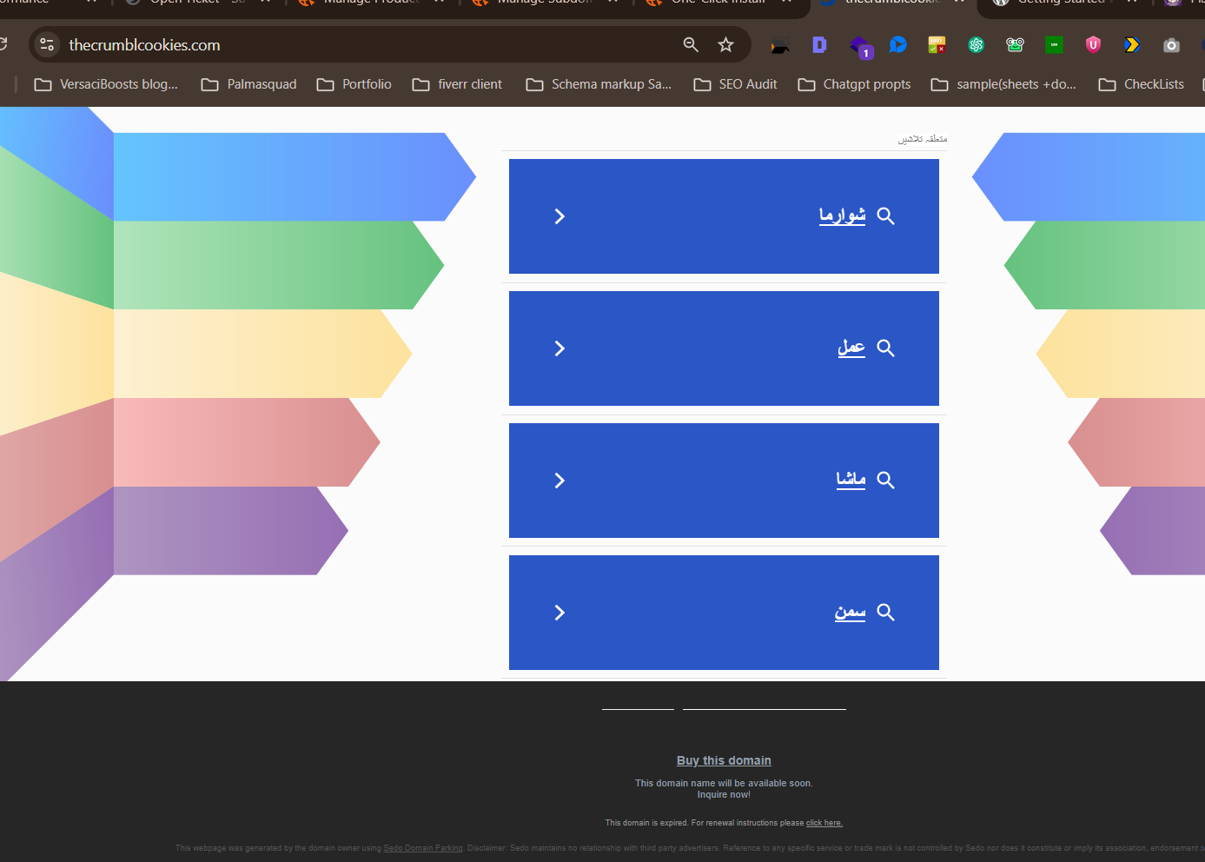1205x862 pixels.
Task: Open the CheckLists bookmarks folder
Action: pyautogui.click(x=1142, y=84)
